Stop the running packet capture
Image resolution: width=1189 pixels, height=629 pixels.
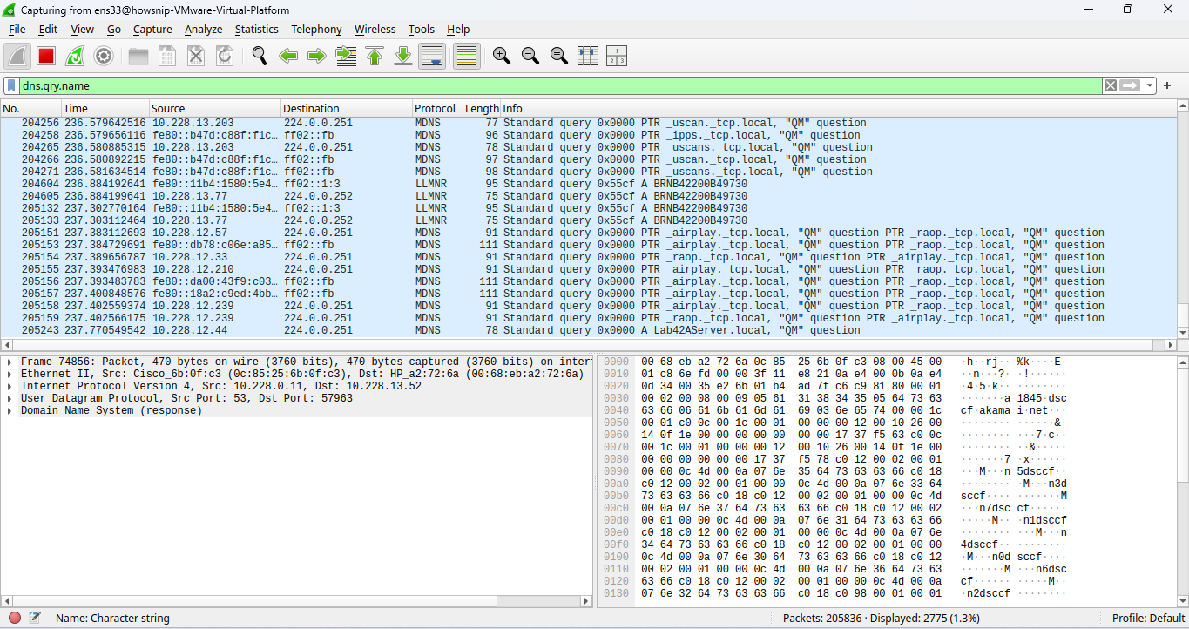(46, 56)
